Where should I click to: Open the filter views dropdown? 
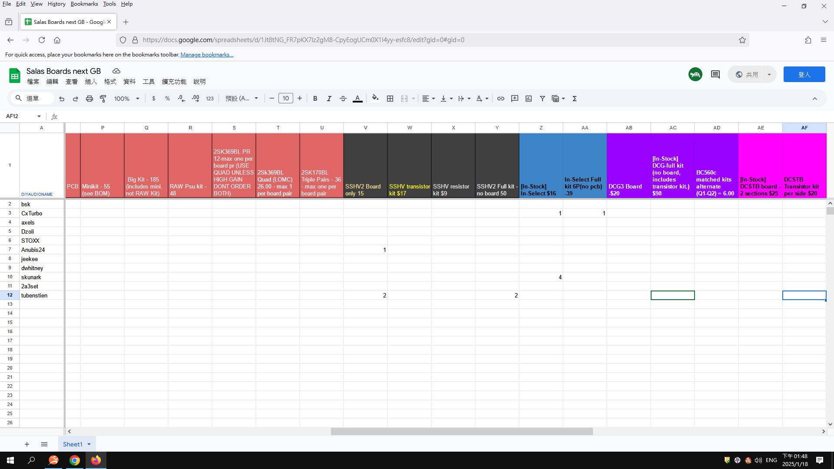click(558, 99)
